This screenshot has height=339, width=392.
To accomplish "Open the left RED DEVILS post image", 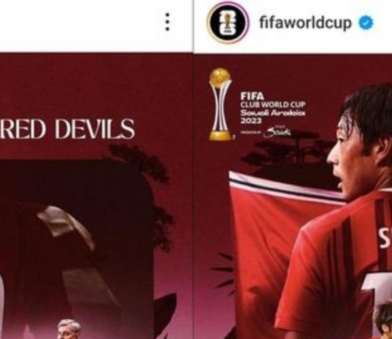I will pyautogui.click(x=96, y=196).
